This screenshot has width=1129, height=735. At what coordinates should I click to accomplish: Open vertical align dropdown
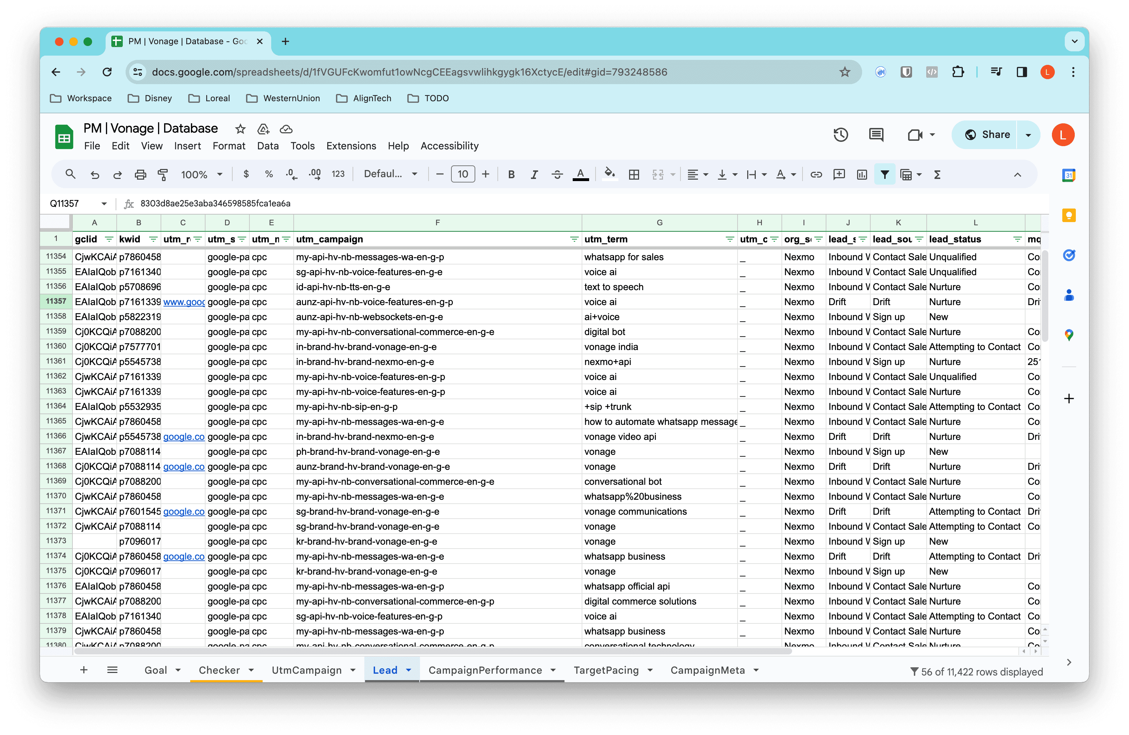(727, 174)
